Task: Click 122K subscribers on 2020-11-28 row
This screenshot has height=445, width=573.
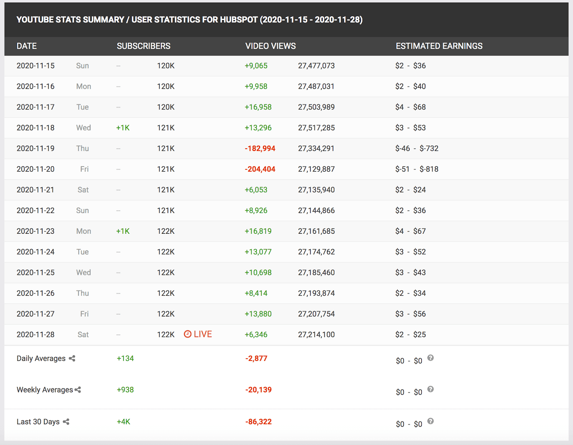Action: 166,335
